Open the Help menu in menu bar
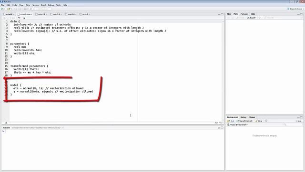Screen dimensions: 305x172 pyautogui.click(x=65, y=5)
